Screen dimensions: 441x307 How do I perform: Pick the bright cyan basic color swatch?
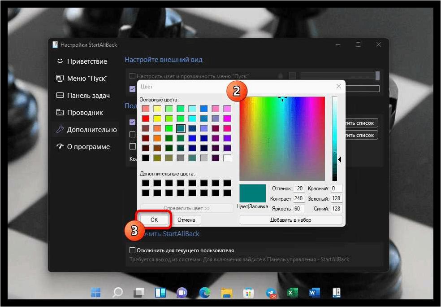(x=192, y=118)
